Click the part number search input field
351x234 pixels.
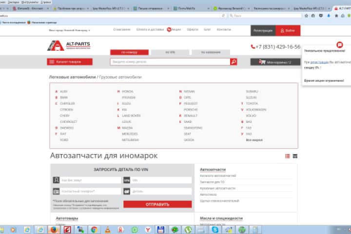point(170,62)
